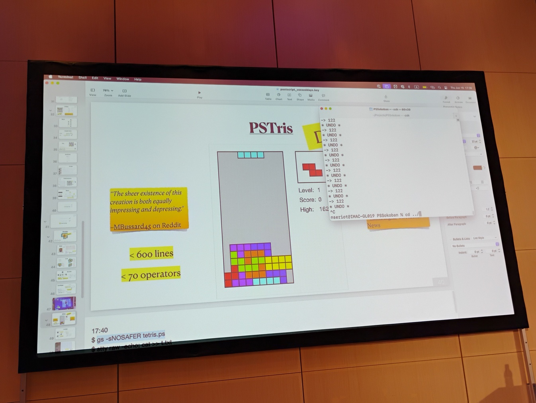The width and height of the screenshot is (536, 403).
Task: Open the Document inspector tab
Action: coord(470,100)
